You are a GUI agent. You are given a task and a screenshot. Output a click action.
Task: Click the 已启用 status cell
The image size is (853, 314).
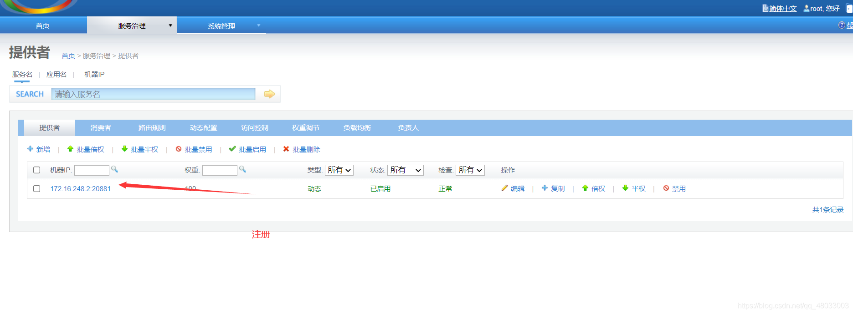380,188
